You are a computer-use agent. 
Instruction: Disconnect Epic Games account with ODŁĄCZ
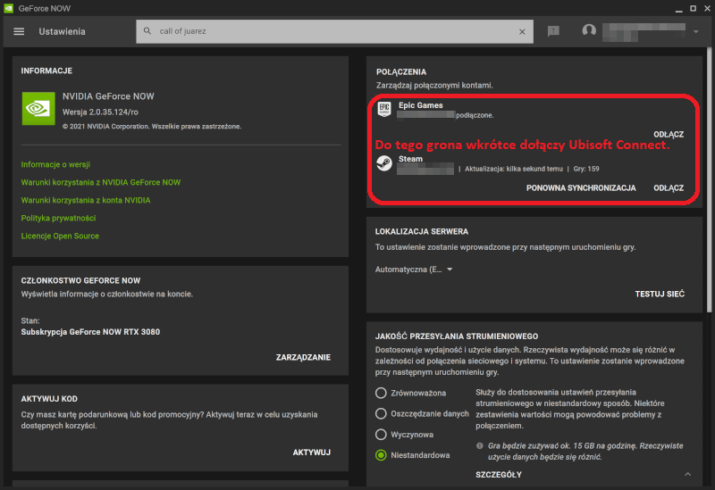[669, 135]
